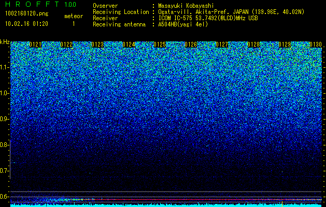Click the 0124 time marker
This screenshot has height=207, width=326.
[129, 45]
